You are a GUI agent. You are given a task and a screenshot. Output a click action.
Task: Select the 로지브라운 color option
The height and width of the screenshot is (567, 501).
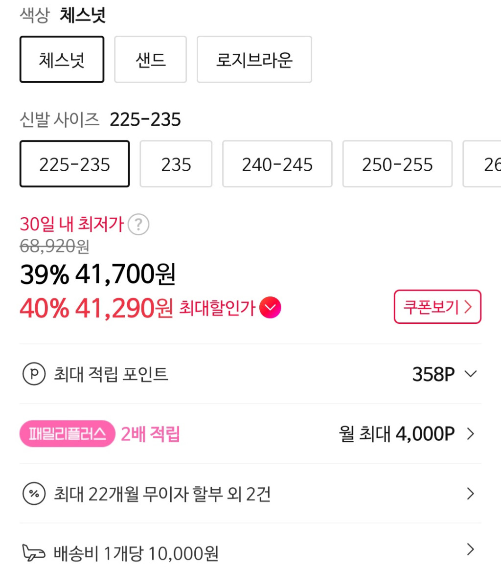(x=254, y=60)
